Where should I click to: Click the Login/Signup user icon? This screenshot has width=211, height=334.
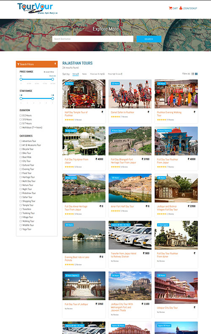pyautogui.click(x=181, y=8)
